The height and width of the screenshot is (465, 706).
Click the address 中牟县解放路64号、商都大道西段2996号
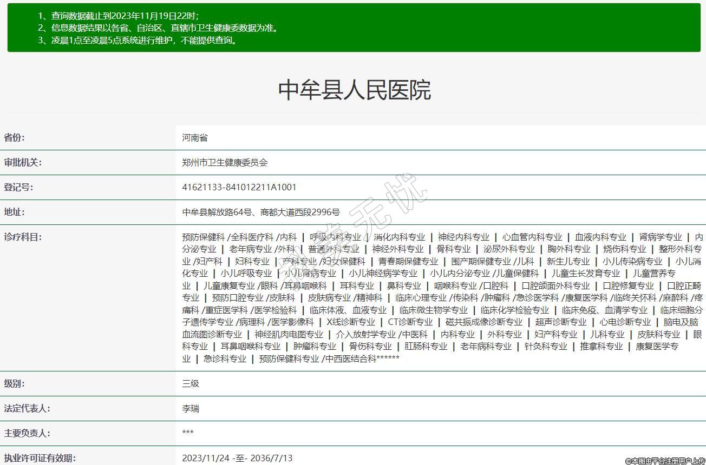click(x=261, y=212)
